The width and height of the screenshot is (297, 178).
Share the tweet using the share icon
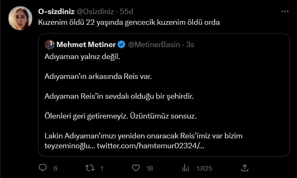pos(245,168)
